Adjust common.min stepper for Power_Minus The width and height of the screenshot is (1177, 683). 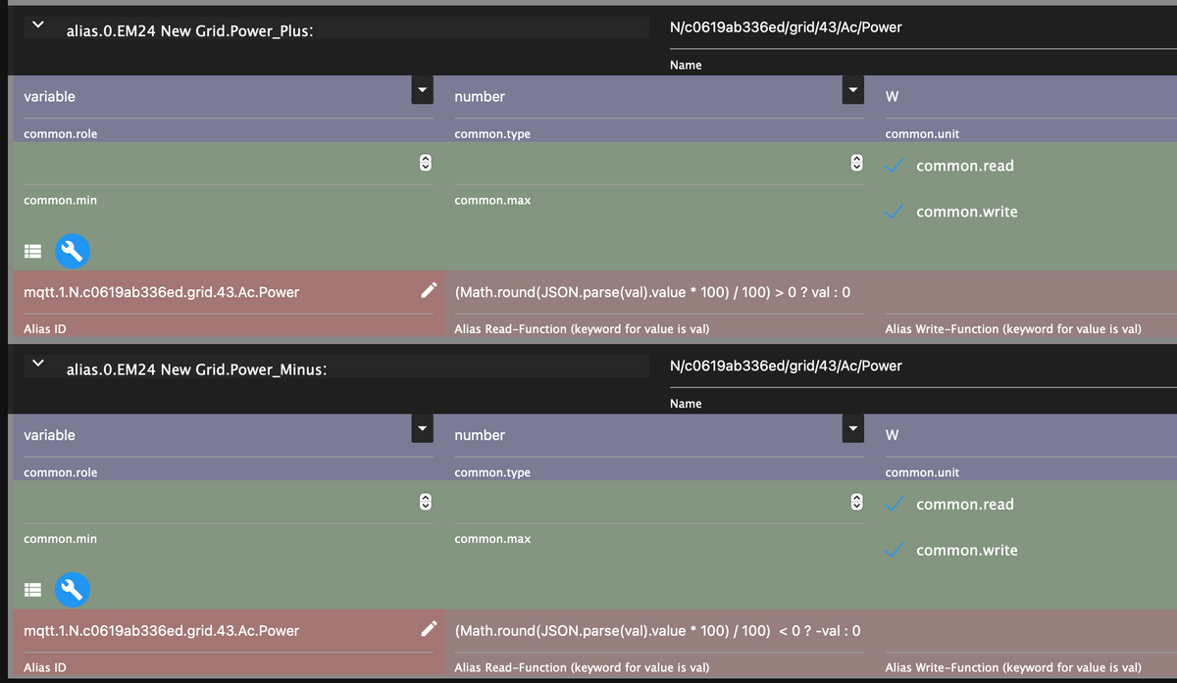click(425, 503)
